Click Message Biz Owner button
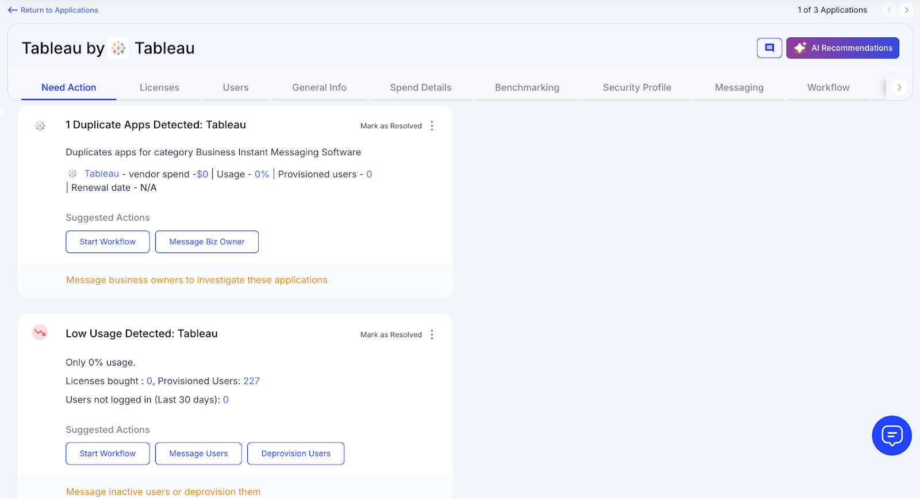Screen dimensions: 920x499 click(x=207, y=242)
